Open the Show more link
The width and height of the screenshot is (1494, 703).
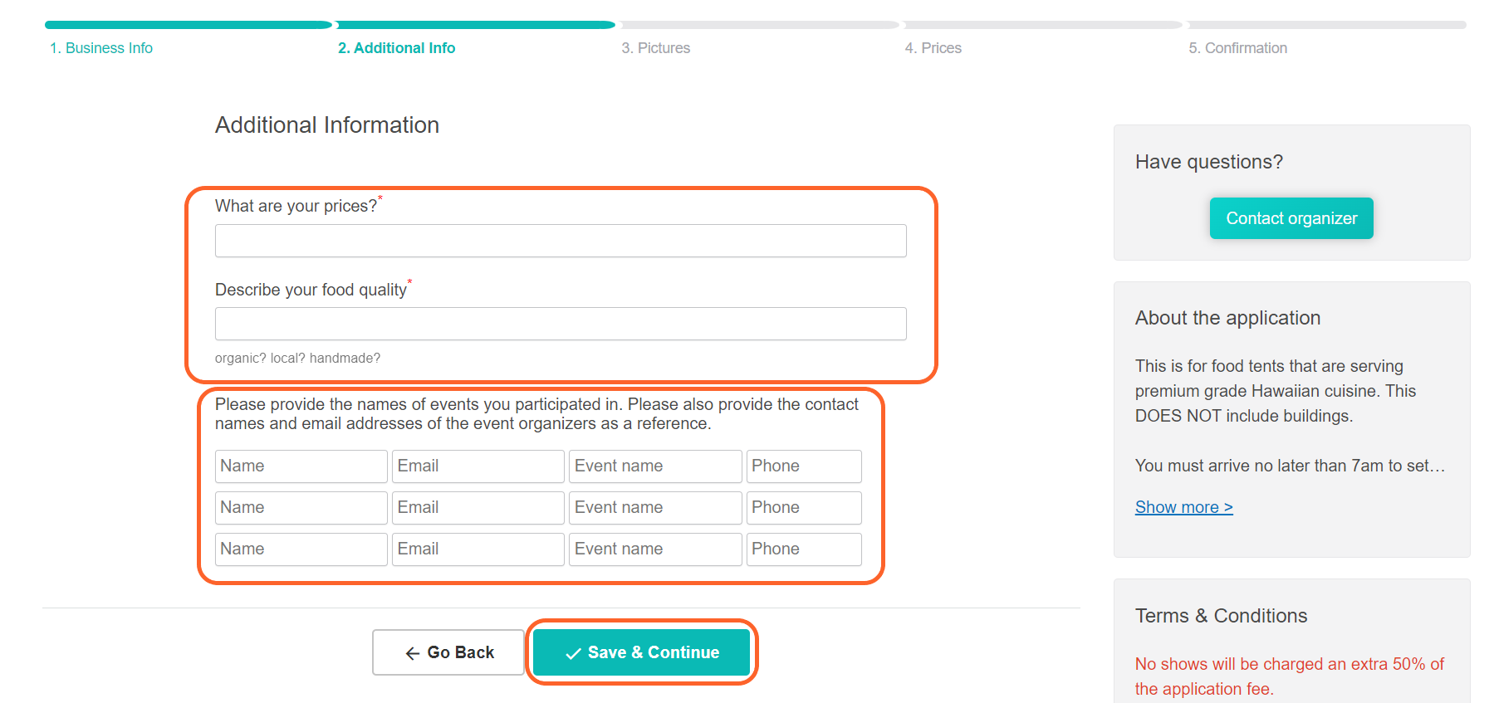(1183, 506)
